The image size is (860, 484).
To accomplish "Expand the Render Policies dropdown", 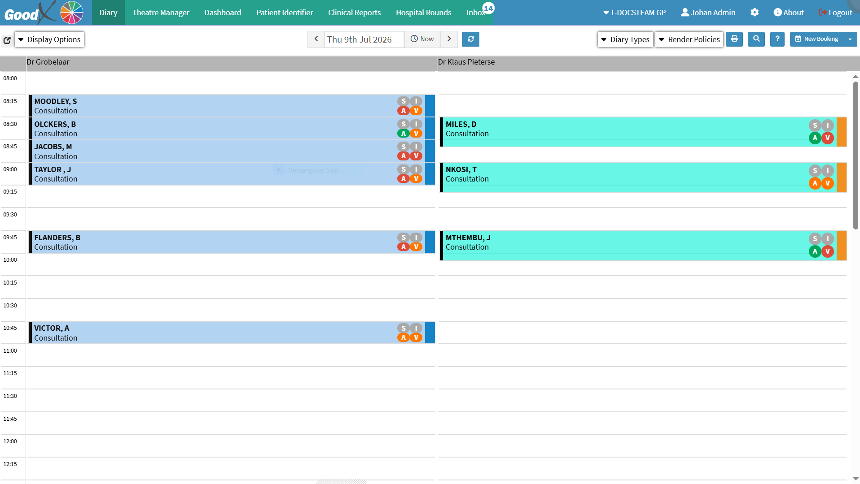I will click(x=689, y=39).
